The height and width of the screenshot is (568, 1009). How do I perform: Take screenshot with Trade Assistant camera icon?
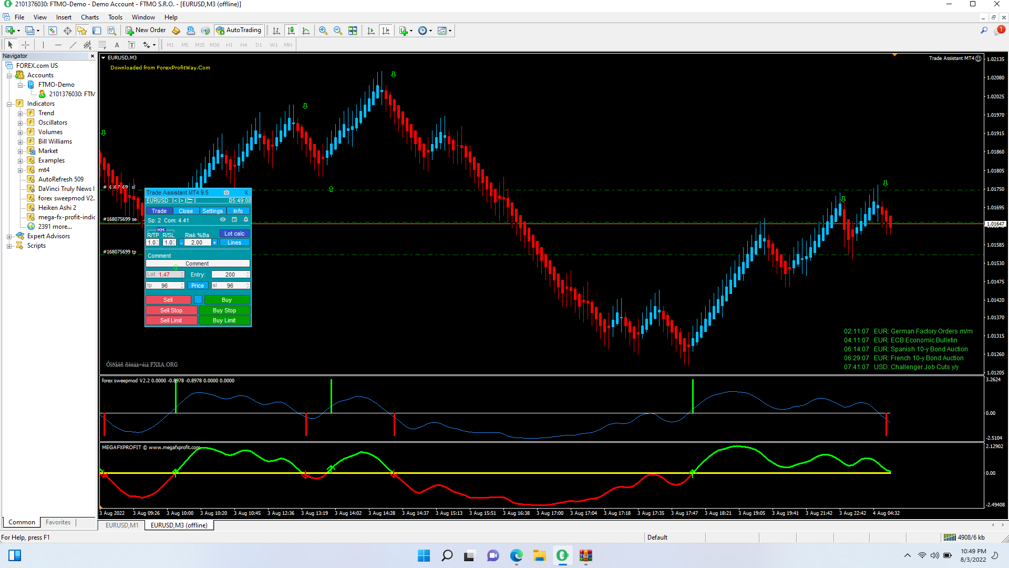226,192
